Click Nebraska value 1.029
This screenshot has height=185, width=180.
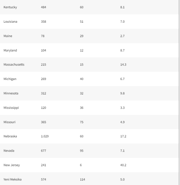point(45,136)
